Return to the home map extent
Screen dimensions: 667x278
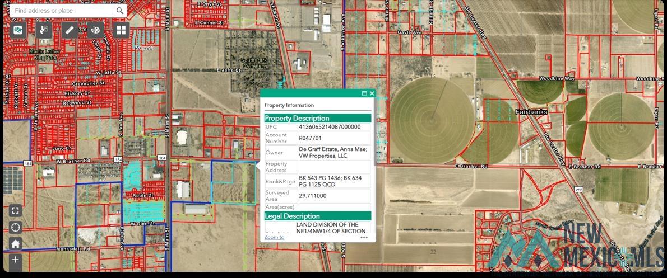(15, 244)
